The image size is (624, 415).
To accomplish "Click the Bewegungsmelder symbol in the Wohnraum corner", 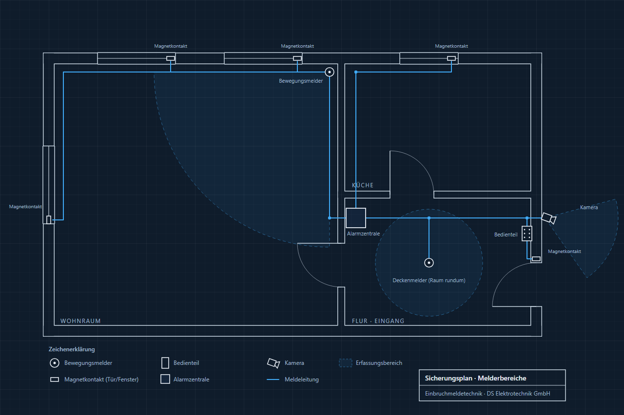I will (x=330, y=72).
